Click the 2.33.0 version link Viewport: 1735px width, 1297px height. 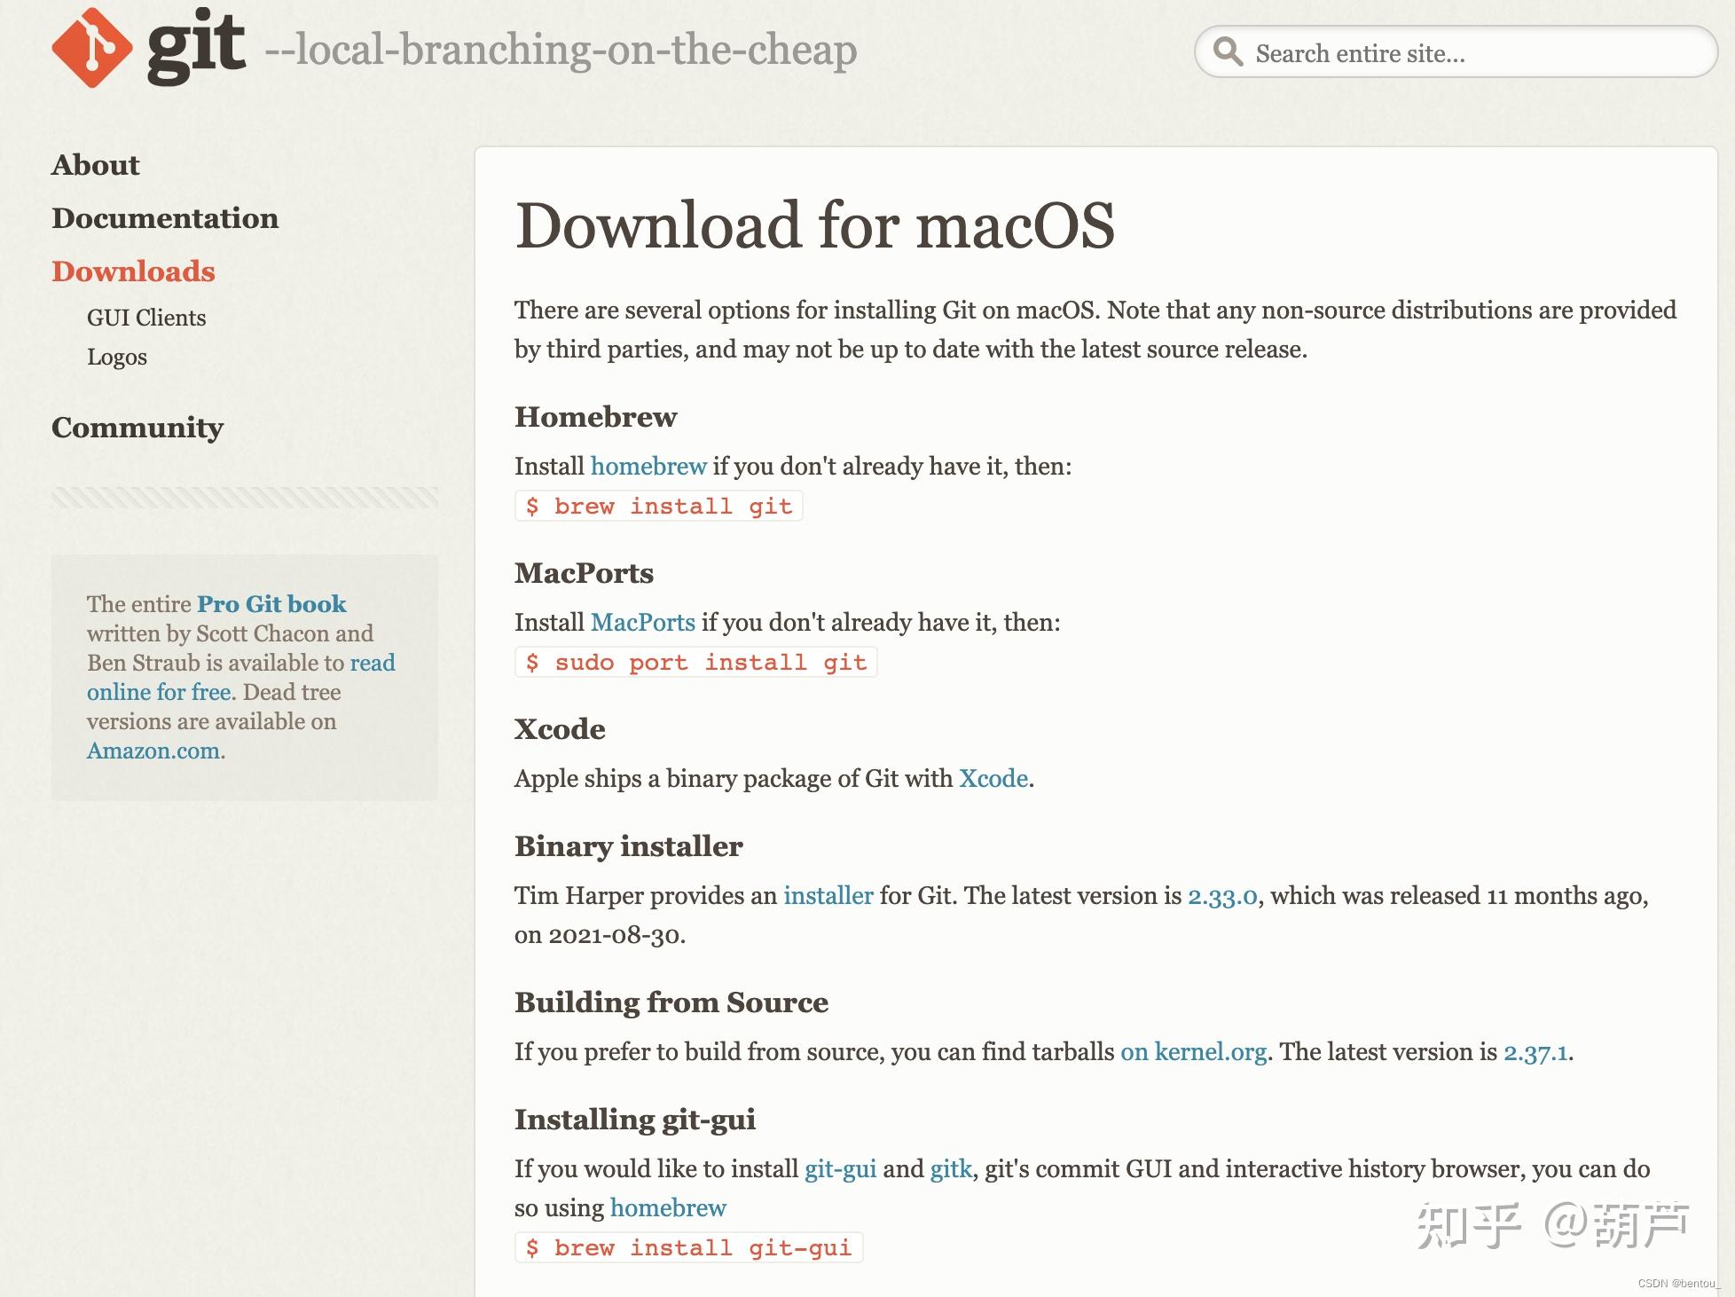click(x=1222, y=895)
